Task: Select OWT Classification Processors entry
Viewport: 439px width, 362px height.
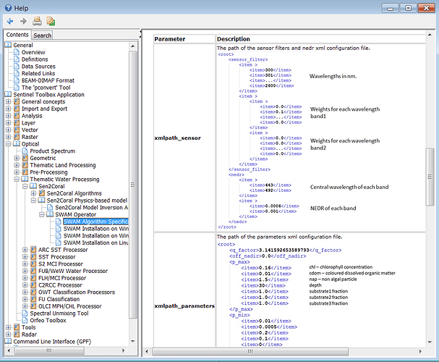Action: [77, 292]
